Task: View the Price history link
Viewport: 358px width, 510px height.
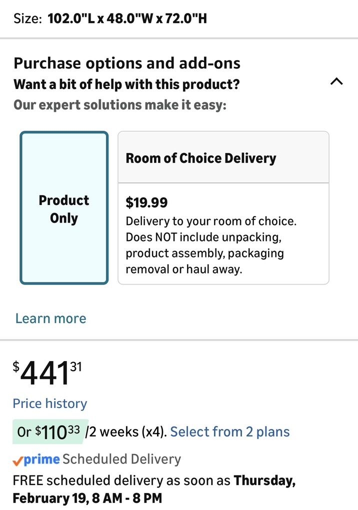Action: coord(50,403)
